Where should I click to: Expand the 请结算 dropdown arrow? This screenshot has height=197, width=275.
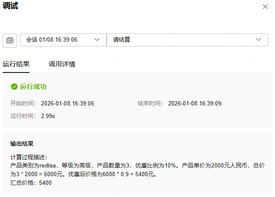coord(259,40)
